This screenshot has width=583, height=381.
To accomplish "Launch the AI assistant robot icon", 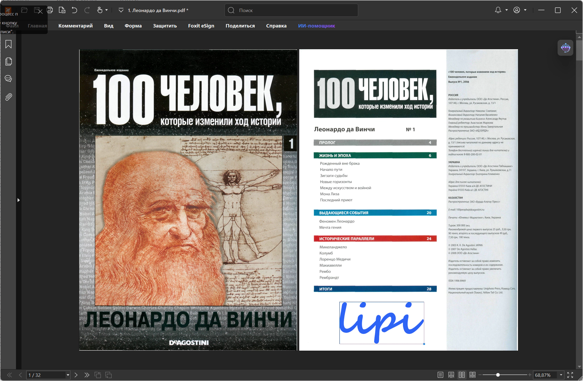I will 565,48.
